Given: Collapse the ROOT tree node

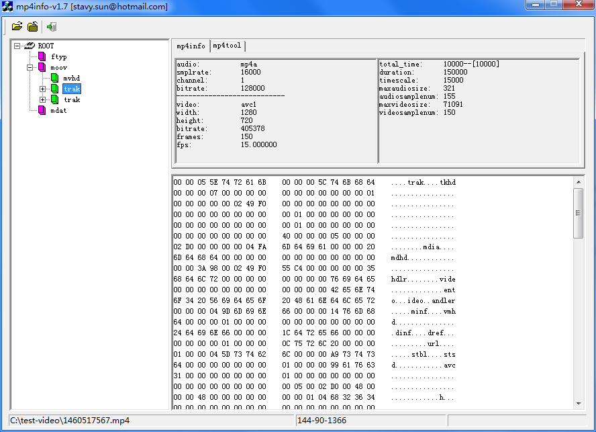Looking at the screenshot, I should click(17, 45).
